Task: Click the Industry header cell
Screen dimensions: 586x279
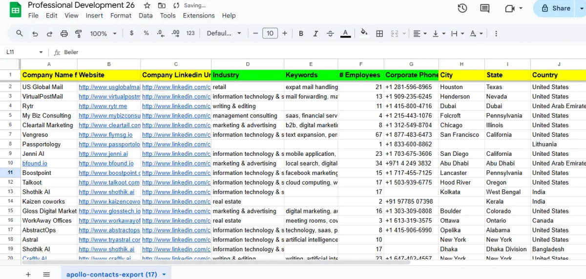Action: 248,75
